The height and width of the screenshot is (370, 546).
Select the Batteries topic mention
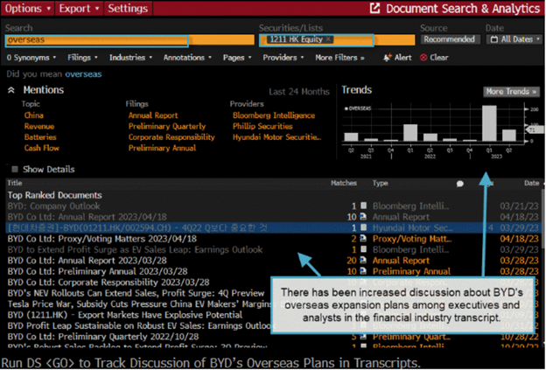tap(40, 137)
